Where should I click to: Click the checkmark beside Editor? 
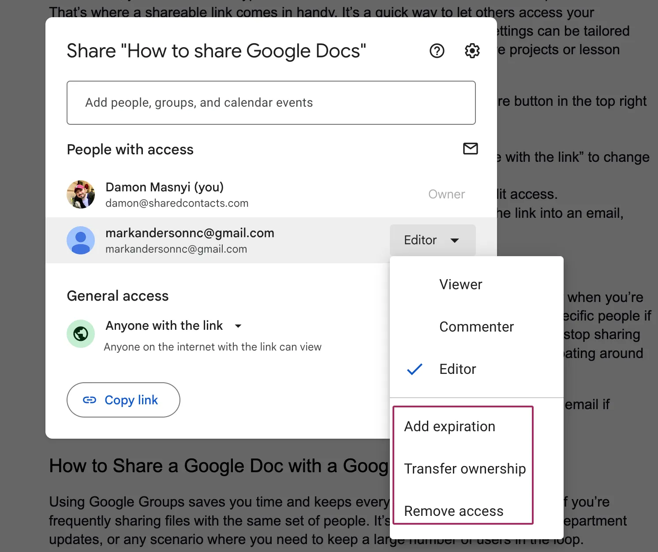[415, 369]
